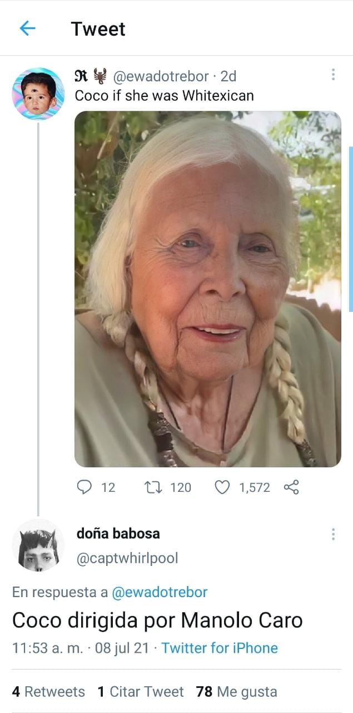Open three-dot menu on doña babosa's tweet
Viewport: 353px width, 713px height.
pyautogui.click(x=333, y=534)
